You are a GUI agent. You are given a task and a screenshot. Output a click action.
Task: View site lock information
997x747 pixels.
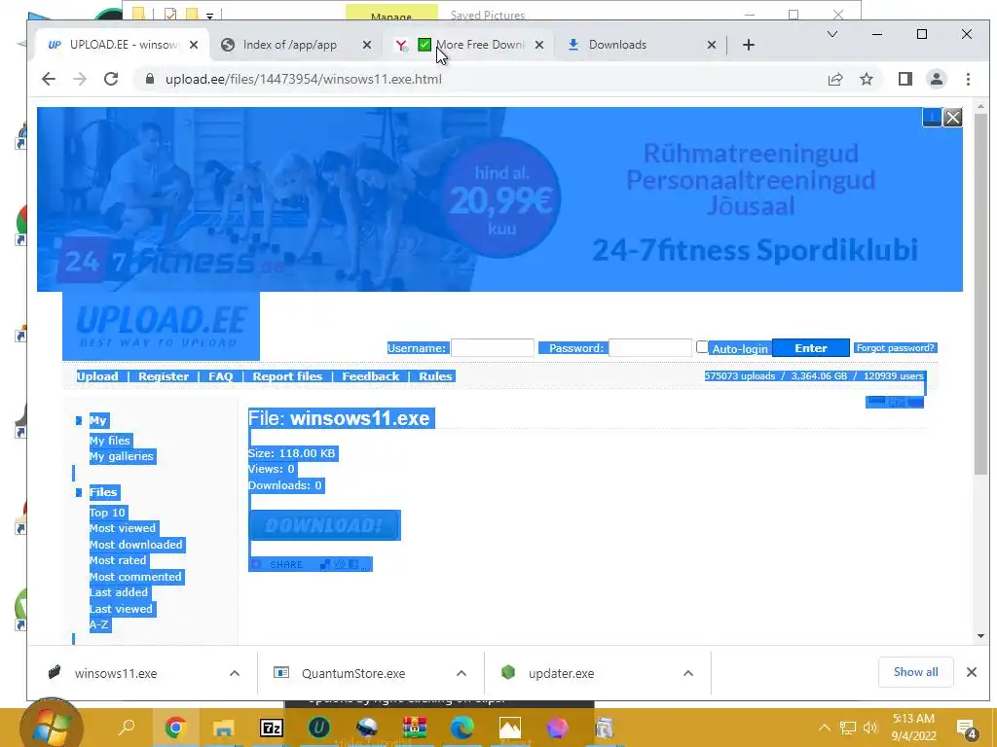click(x=149, y=79)
